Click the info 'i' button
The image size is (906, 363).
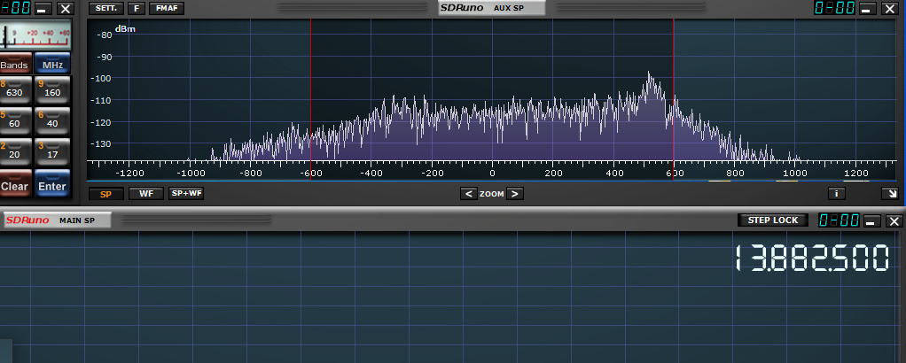click(836, 193)
